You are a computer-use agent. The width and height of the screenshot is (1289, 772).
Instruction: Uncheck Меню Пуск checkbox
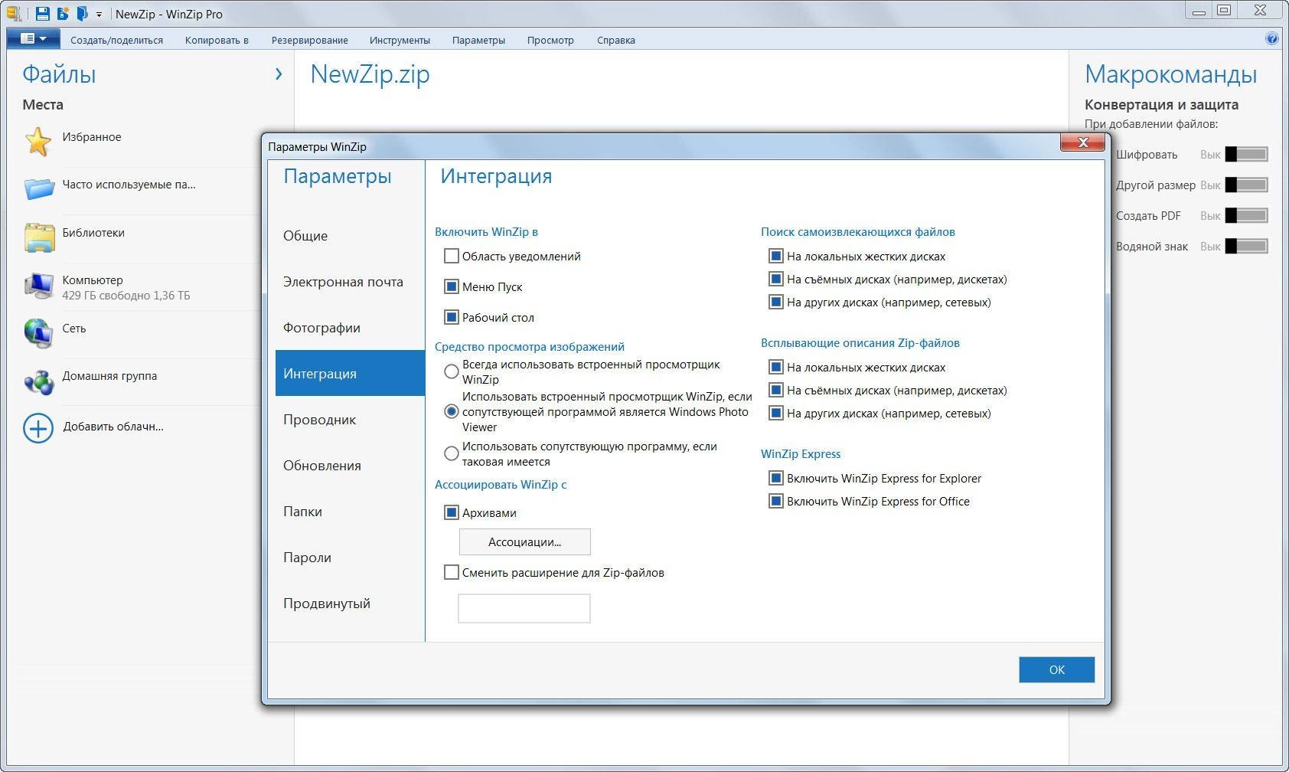(452, 286)
